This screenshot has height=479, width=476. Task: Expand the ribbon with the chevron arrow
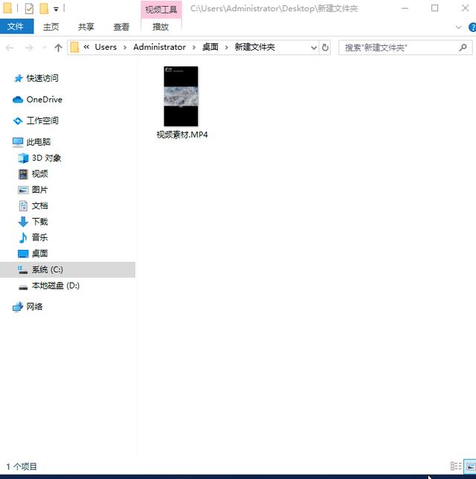(x=458, y=28)
